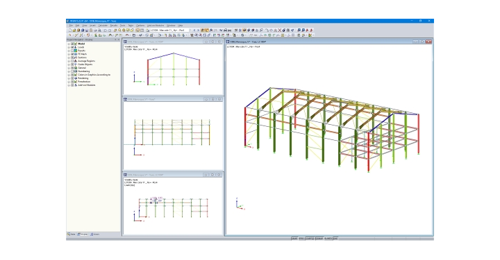Open the Calculate menu
This screenshot has width=500, height=260.
103,25
